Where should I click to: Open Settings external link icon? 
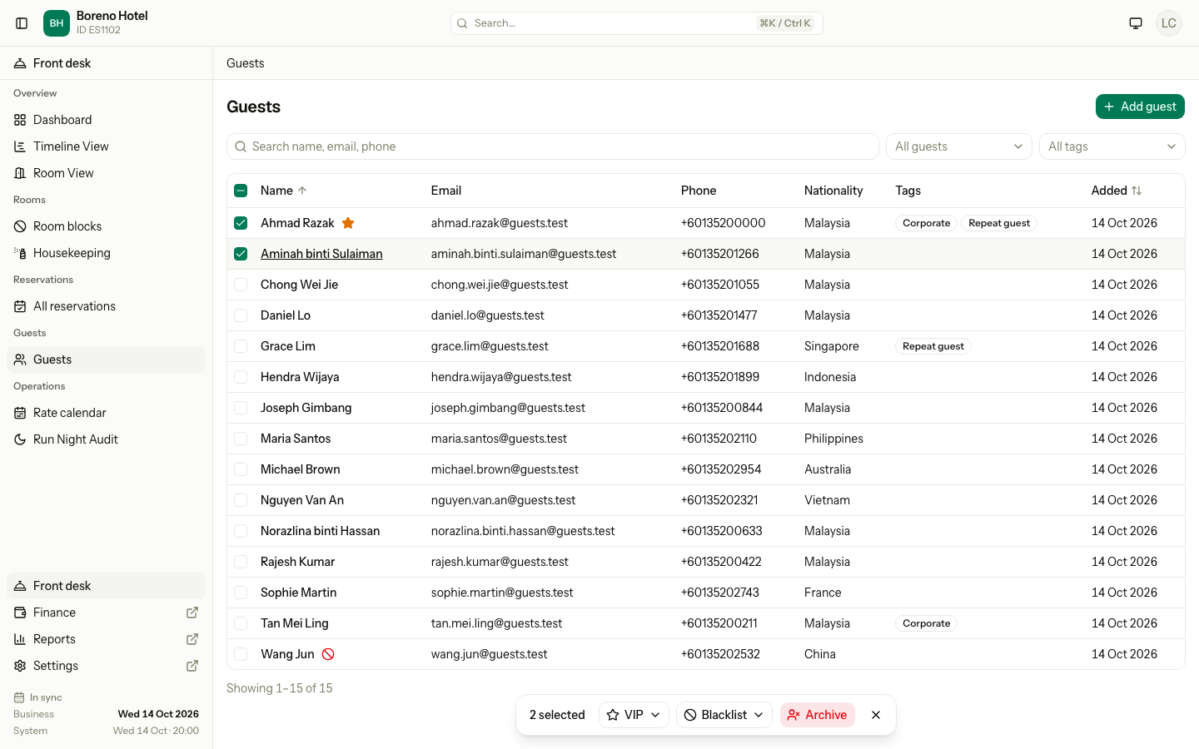pos(192,666)
